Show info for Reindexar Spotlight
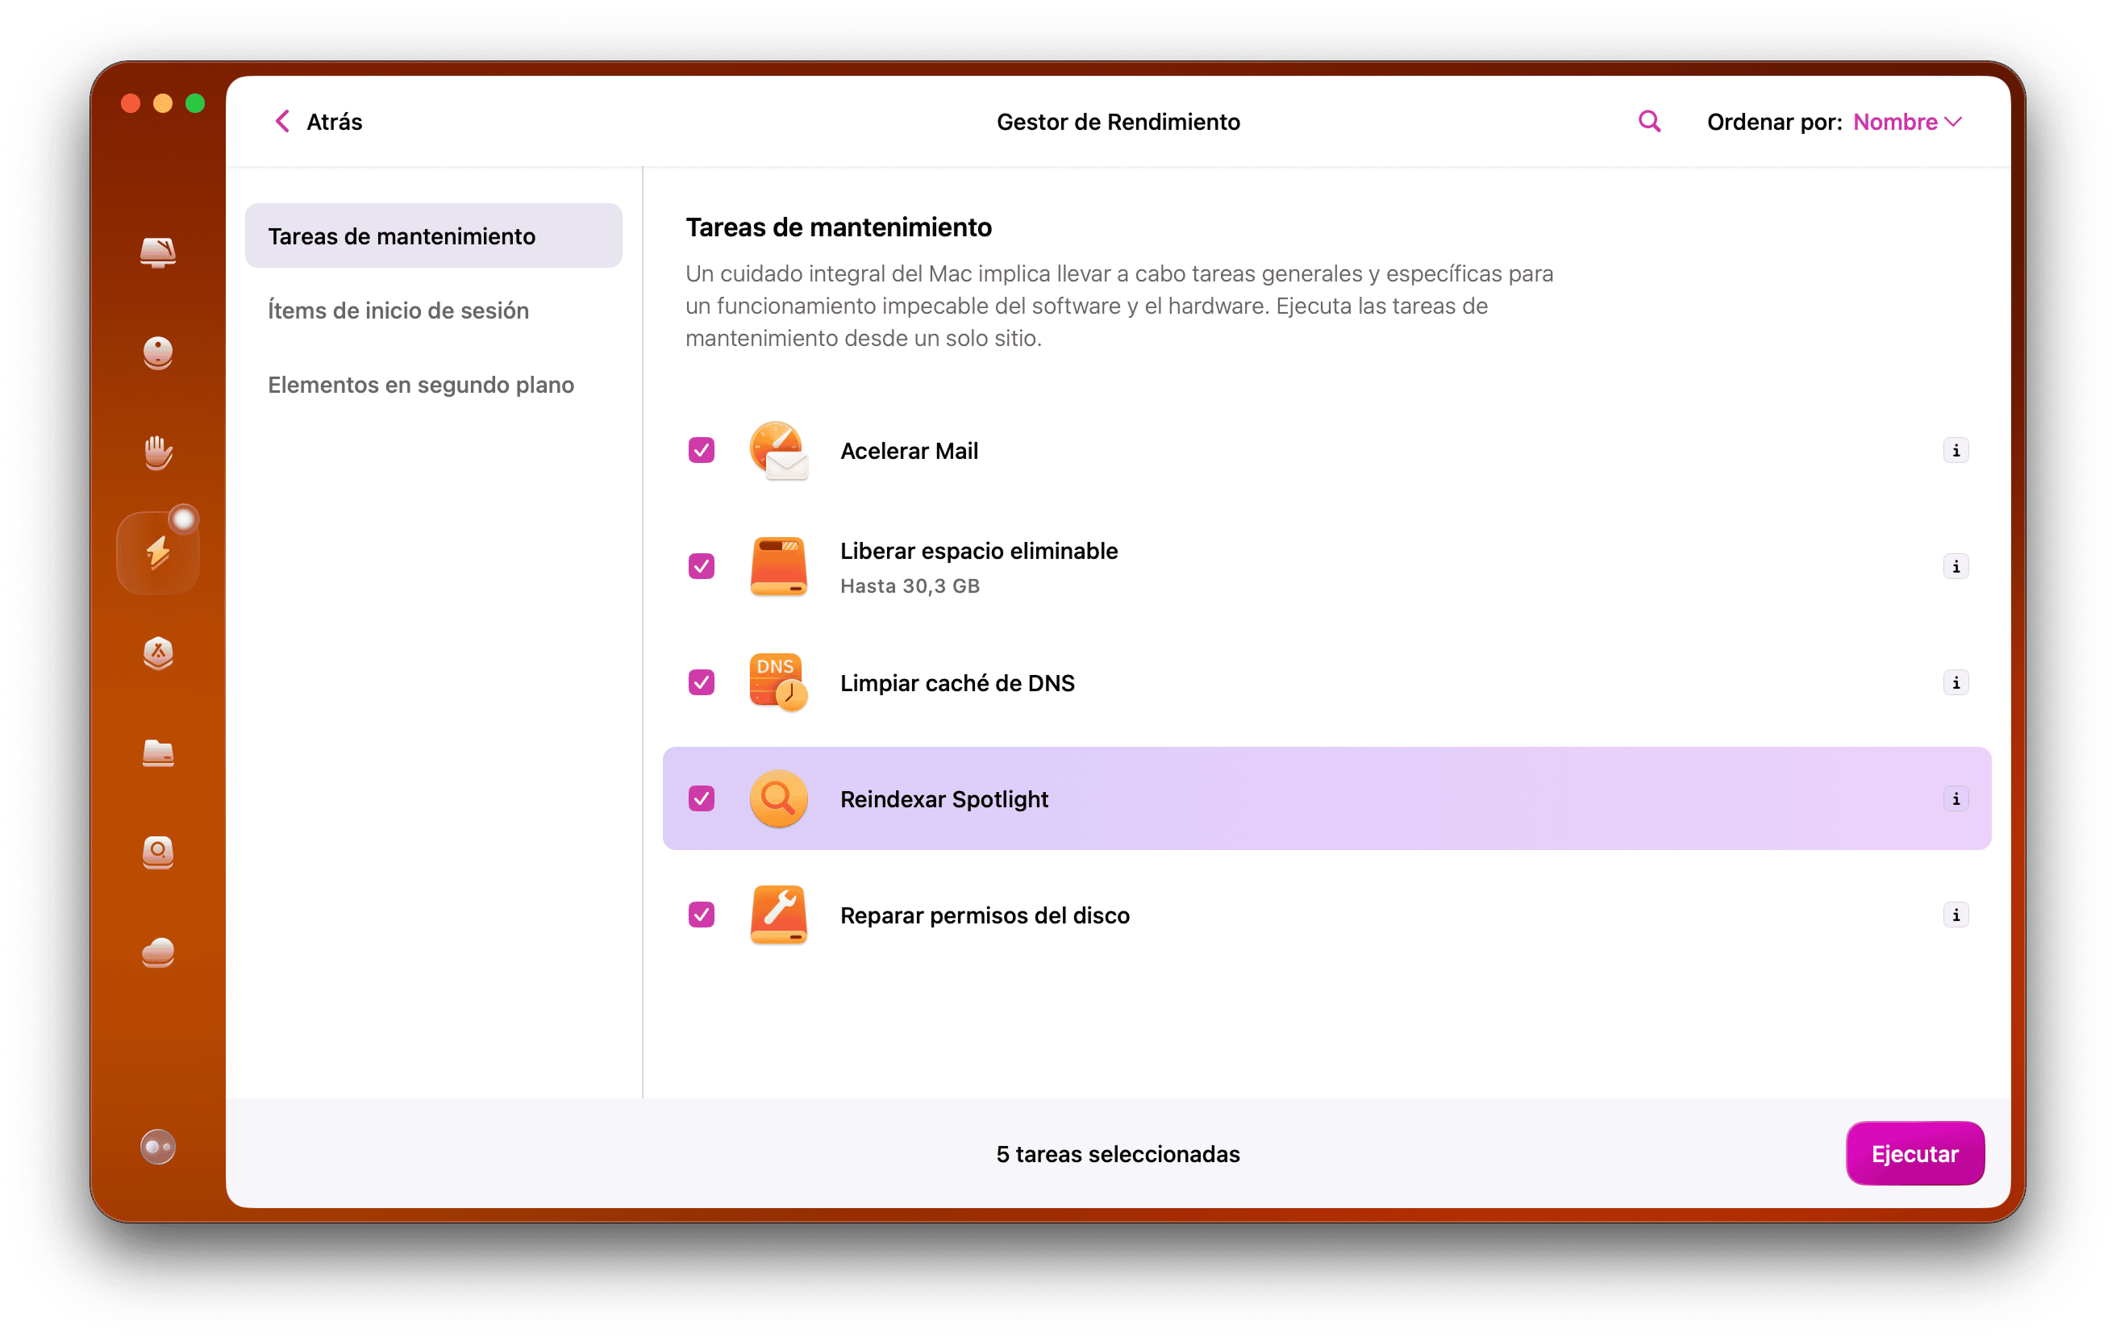Screen dimensions: 2116x1342 point(1956,799)
